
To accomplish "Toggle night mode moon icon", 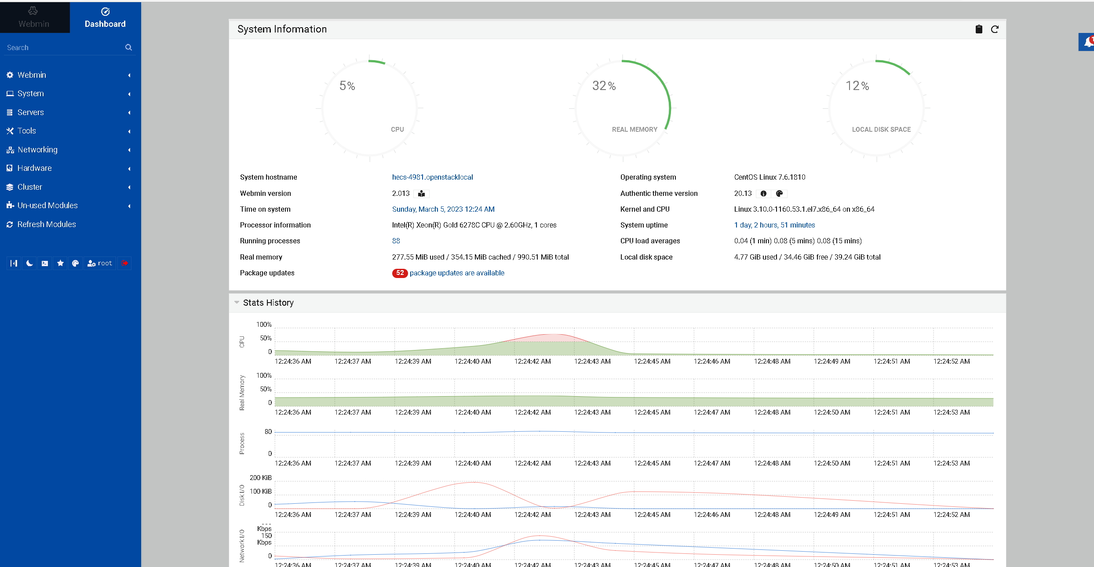I will pyautogui.click(x=29, y=263).
